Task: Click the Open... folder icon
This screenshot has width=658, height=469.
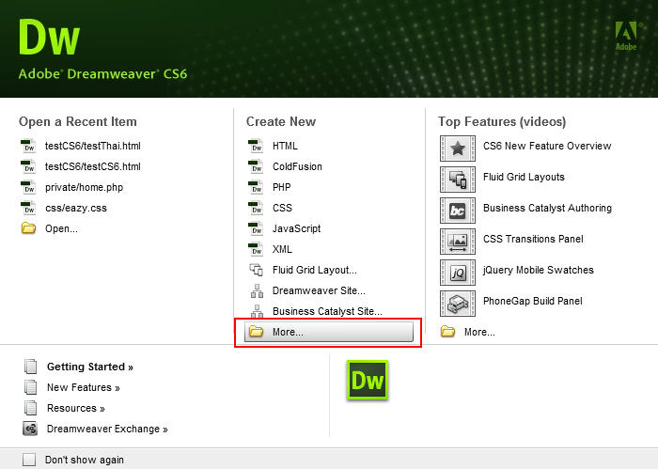Action: 28,228
